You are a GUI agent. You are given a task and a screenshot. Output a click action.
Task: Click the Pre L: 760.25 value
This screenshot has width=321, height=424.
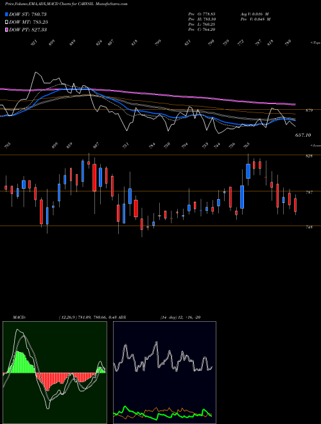coord(202,24)
